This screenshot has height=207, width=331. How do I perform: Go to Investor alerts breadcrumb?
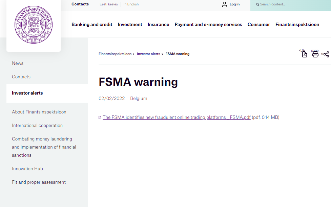148,54
